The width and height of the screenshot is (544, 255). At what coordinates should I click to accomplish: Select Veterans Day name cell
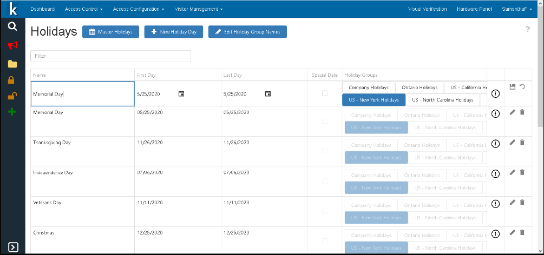tap(83, 212)
